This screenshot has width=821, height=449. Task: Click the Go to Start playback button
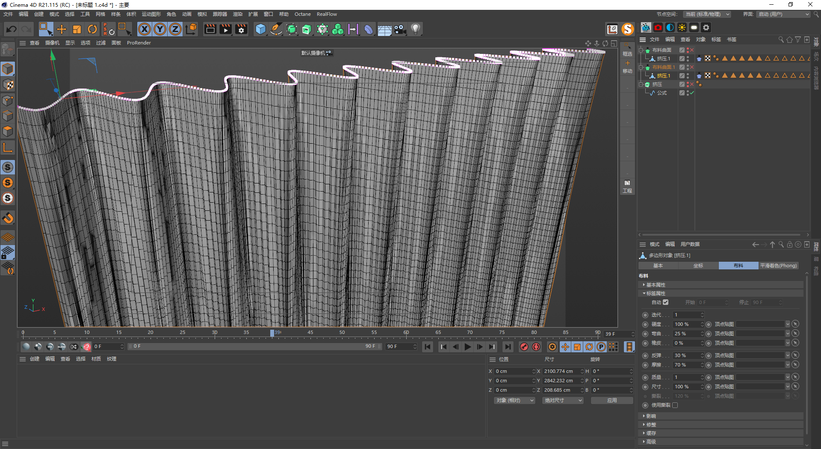click(x=428, y=347)
